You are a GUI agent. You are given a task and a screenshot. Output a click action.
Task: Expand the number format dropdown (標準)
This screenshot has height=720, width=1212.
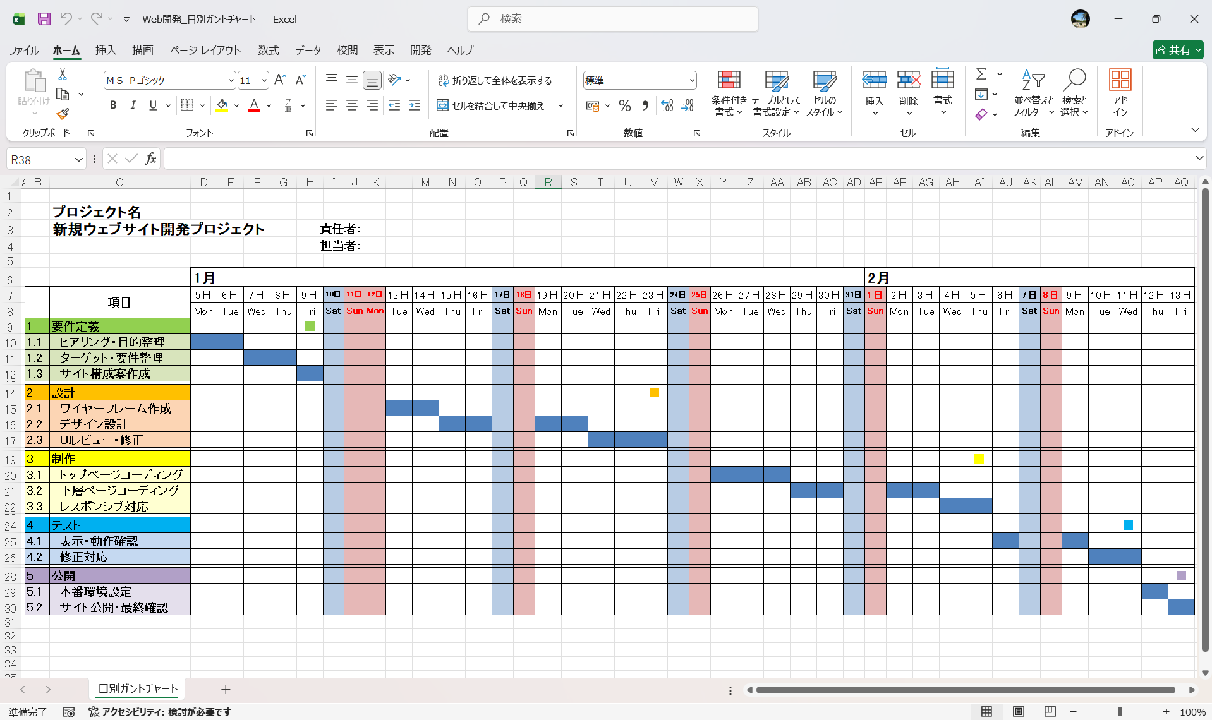pos(692,80)
